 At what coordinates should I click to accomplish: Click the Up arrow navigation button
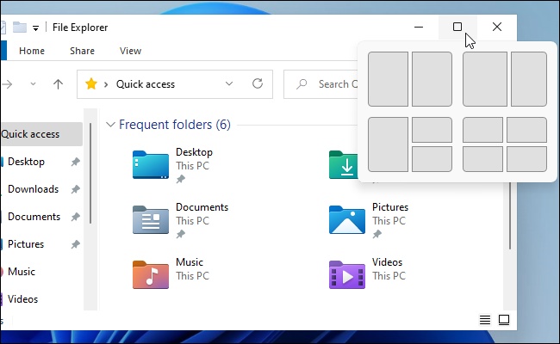point(58,84)
